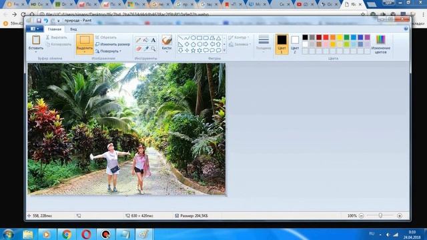Expand the Выделить selection options arrow
This screenshot has width=427, height=240.
[x=85, y=52]
